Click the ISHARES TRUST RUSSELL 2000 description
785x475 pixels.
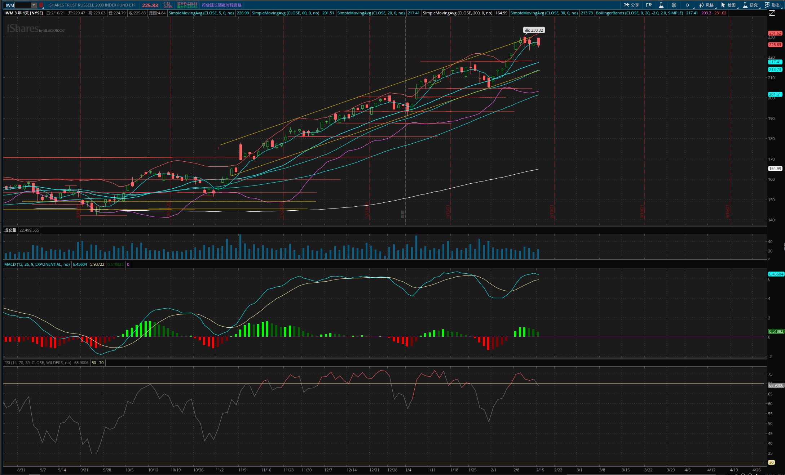click(92, 5)
